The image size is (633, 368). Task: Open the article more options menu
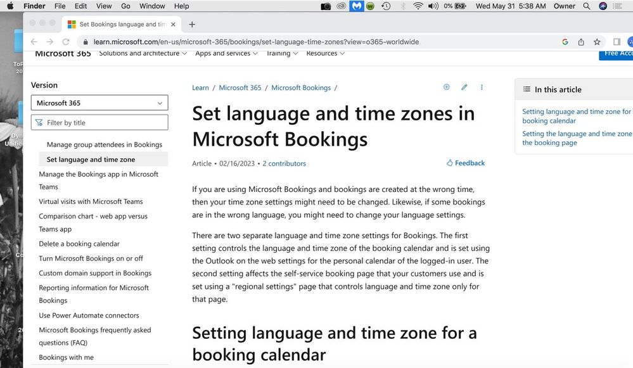(x=482, y=87)
